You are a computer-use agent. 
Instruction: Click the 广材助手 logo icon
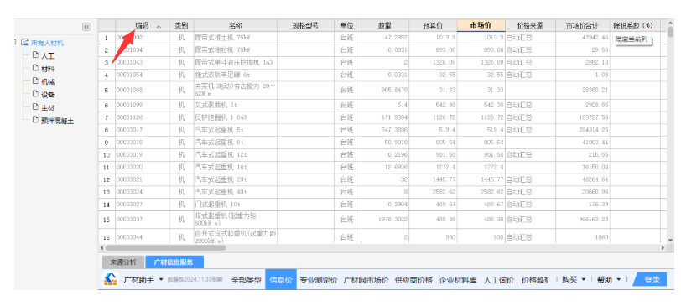[x=111, y=279]
